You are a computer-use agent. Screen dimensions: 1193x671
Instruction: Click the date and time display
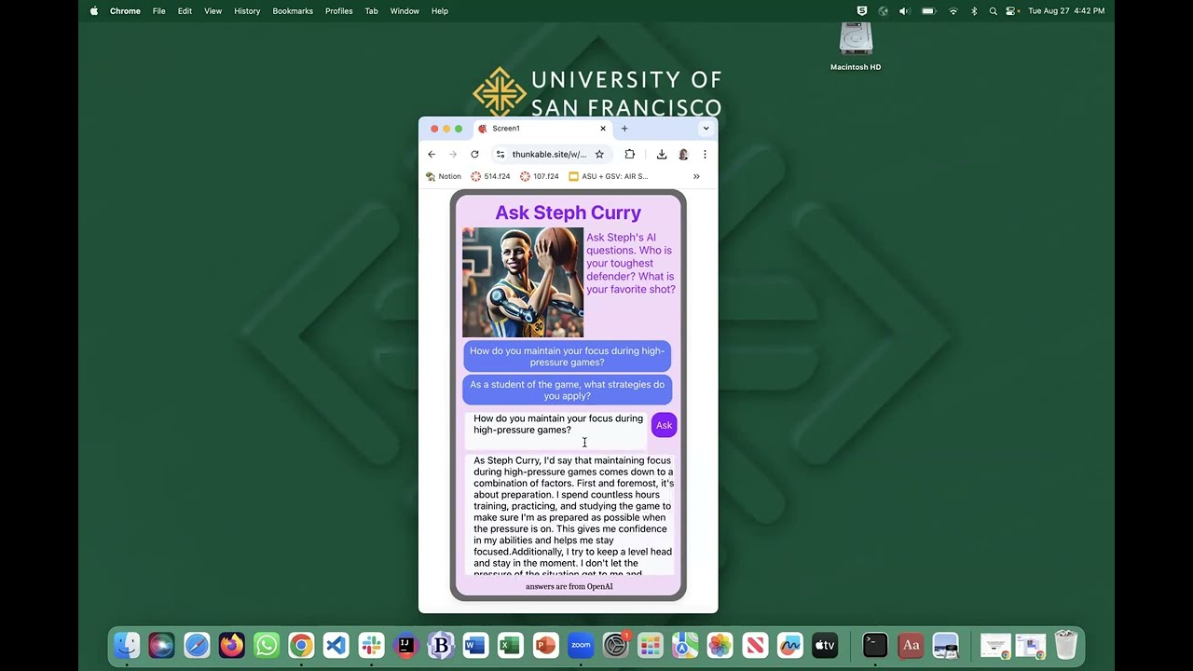point(1066,11)
